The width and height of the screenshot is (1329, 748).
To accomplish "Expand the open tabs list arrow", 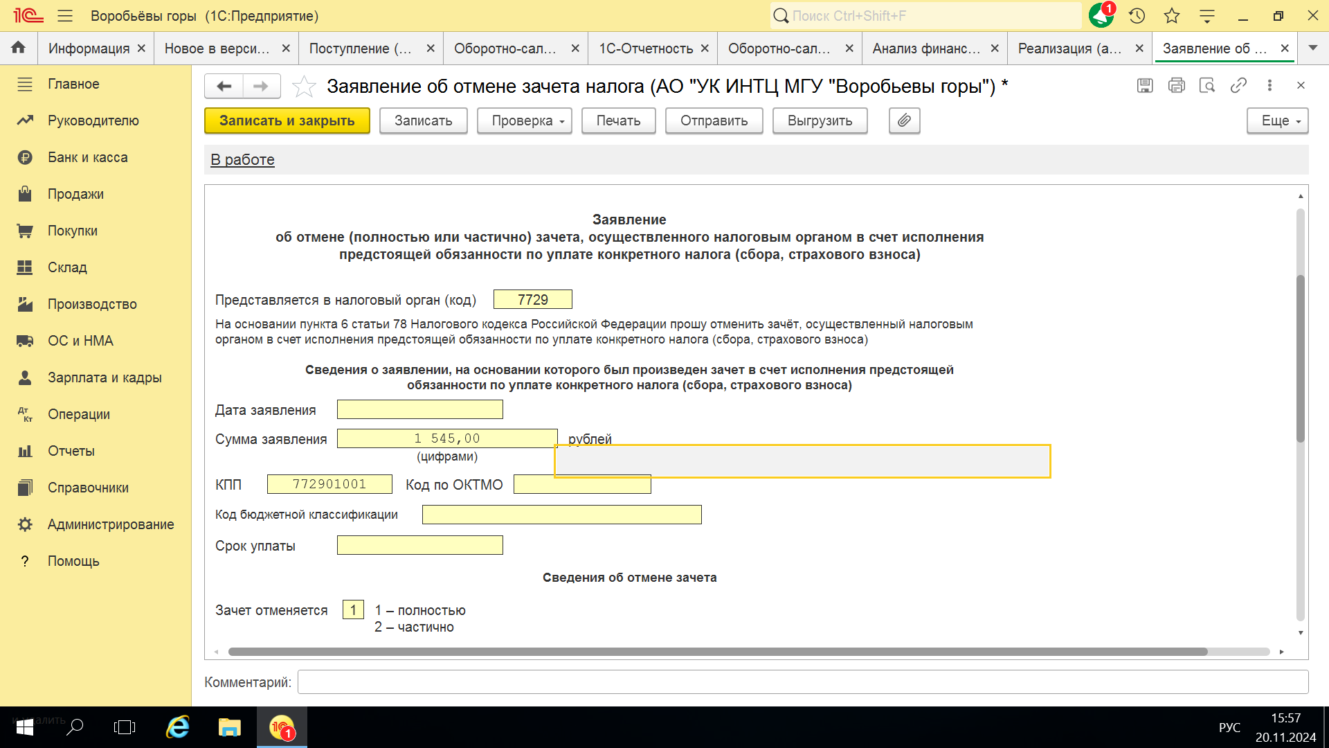I will click(x=1313, y=48).
